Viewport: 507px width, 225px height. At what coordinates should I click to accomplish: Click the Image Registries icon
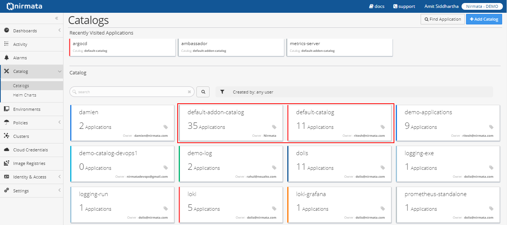pos(6,163)
